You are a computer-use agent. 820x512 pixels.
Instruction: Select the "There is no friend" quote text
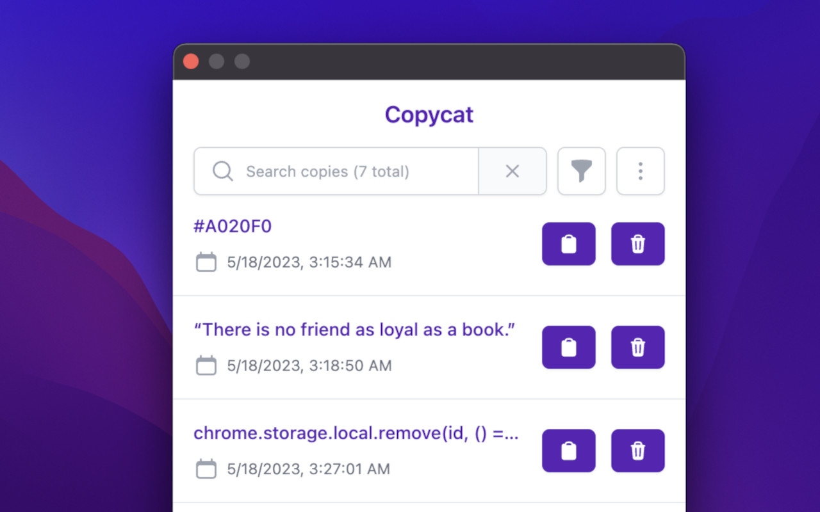(354, 330)
